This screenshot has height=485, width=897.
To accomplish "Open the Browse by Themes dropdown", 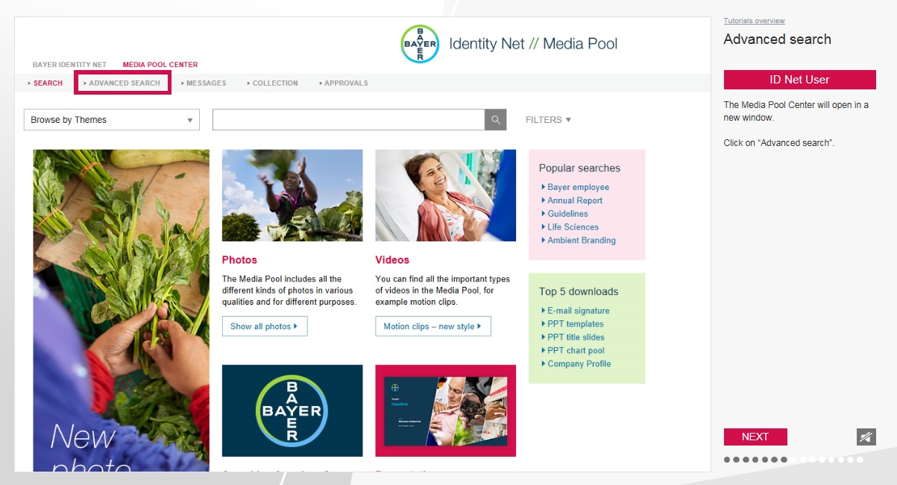I will 112,120.
